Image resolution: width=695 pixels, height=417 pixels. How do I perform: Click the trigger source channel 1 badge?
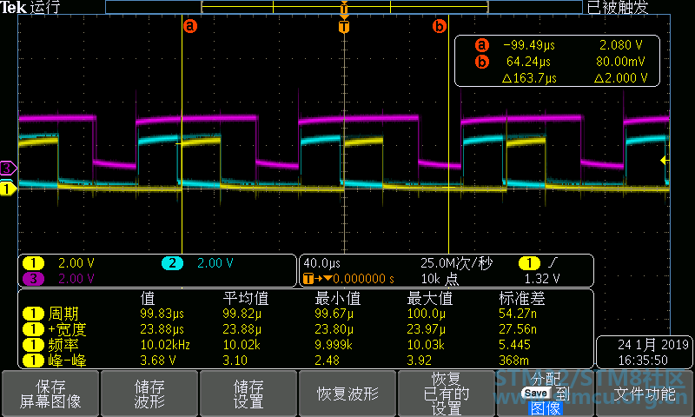point(529,263)
